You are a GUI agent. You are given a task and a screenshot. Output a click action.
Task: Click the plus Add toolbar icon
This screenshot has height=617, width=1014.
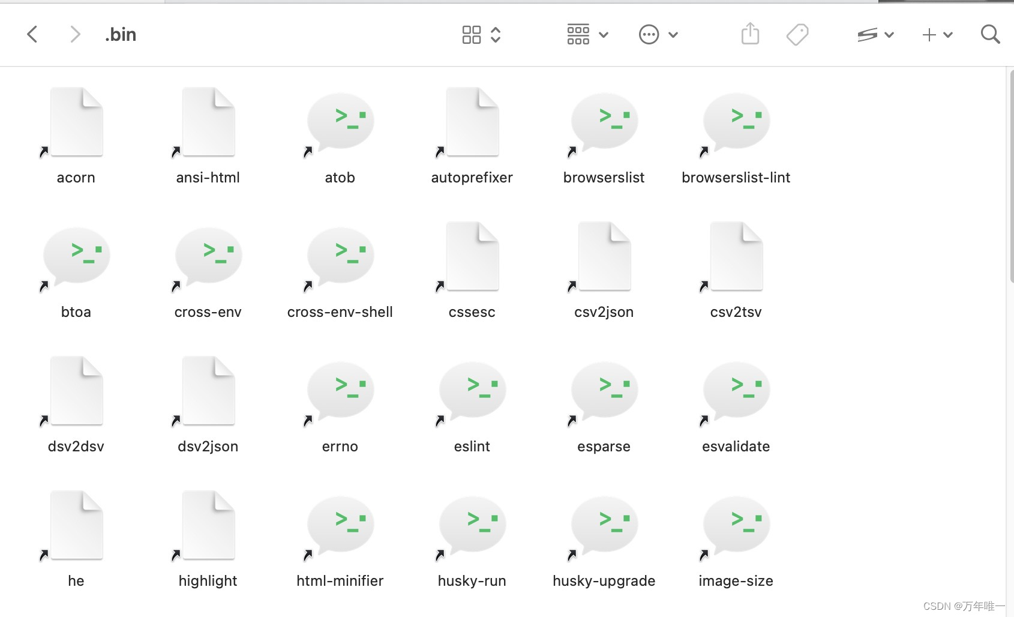[929, 35]
